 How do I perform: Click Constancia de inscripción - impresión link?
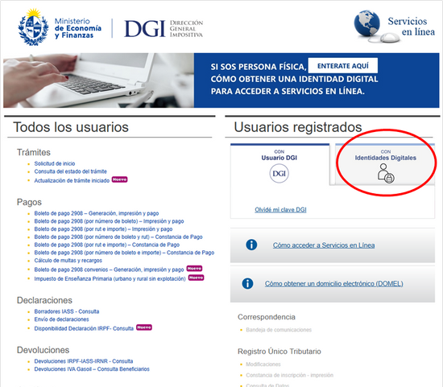pos(290,375)
